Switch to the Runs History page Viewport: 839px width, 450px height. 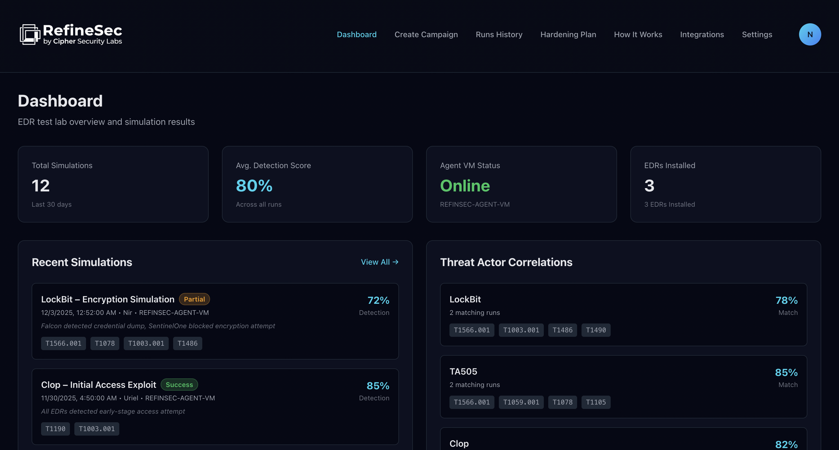499,34
